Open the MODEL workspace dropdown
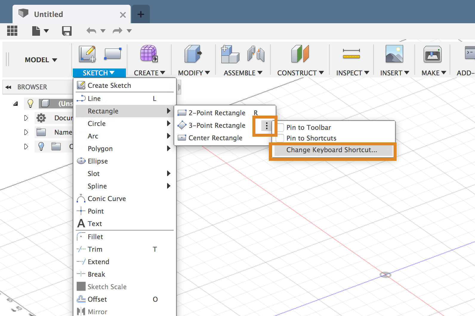The height and width of the screenshot is (316, 475). 41,60
